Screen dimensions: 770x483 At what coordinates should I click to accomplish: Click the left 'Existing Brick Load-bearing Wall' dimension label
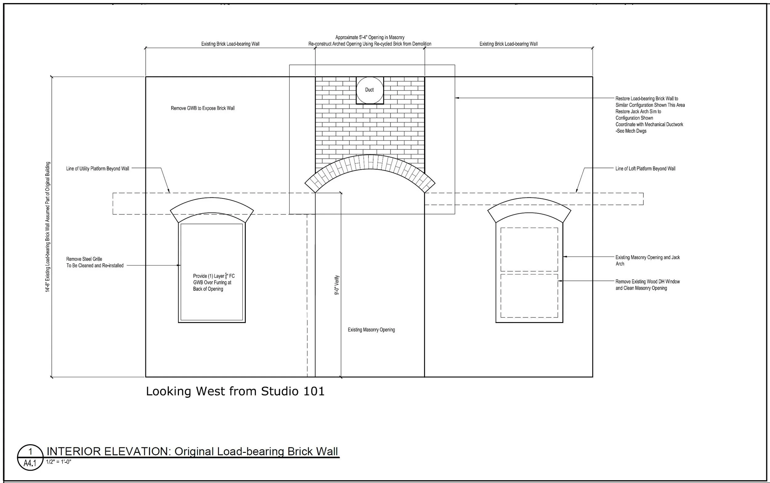230,44
